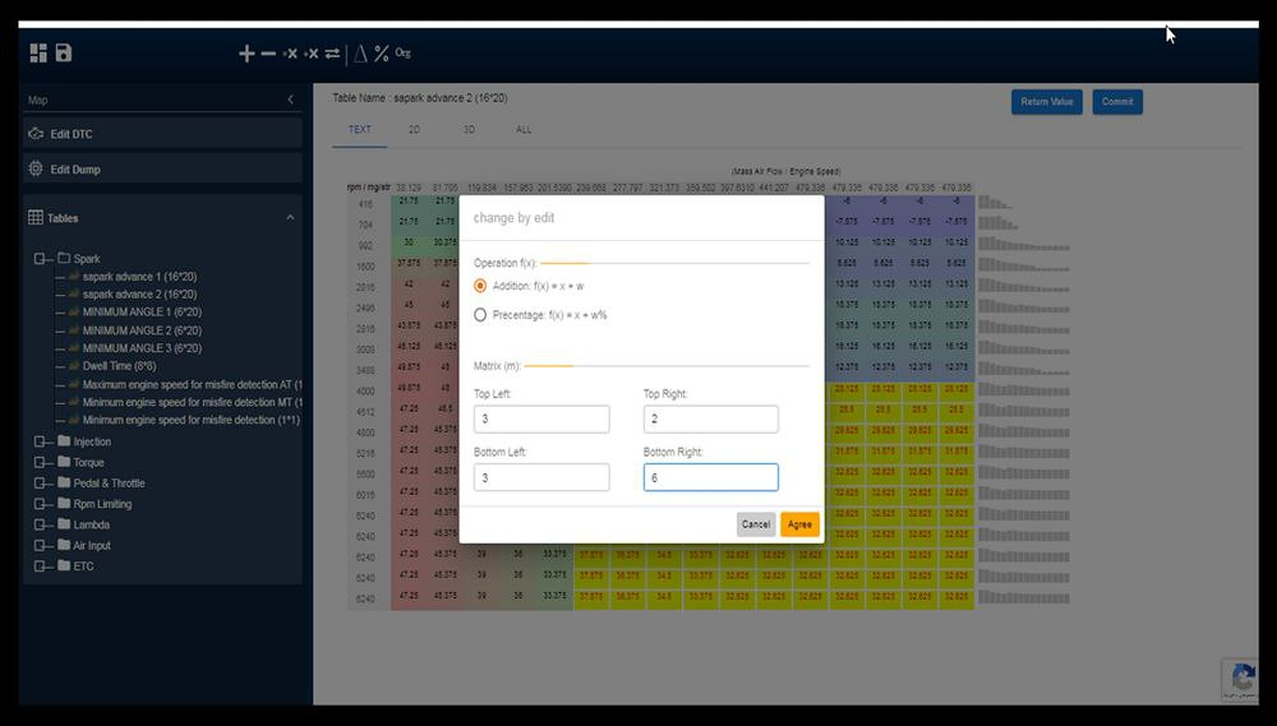Open Minimum engine speed for misfire detection MT
This screenshot has width=1277, height=726.
(x=192, y=402)
